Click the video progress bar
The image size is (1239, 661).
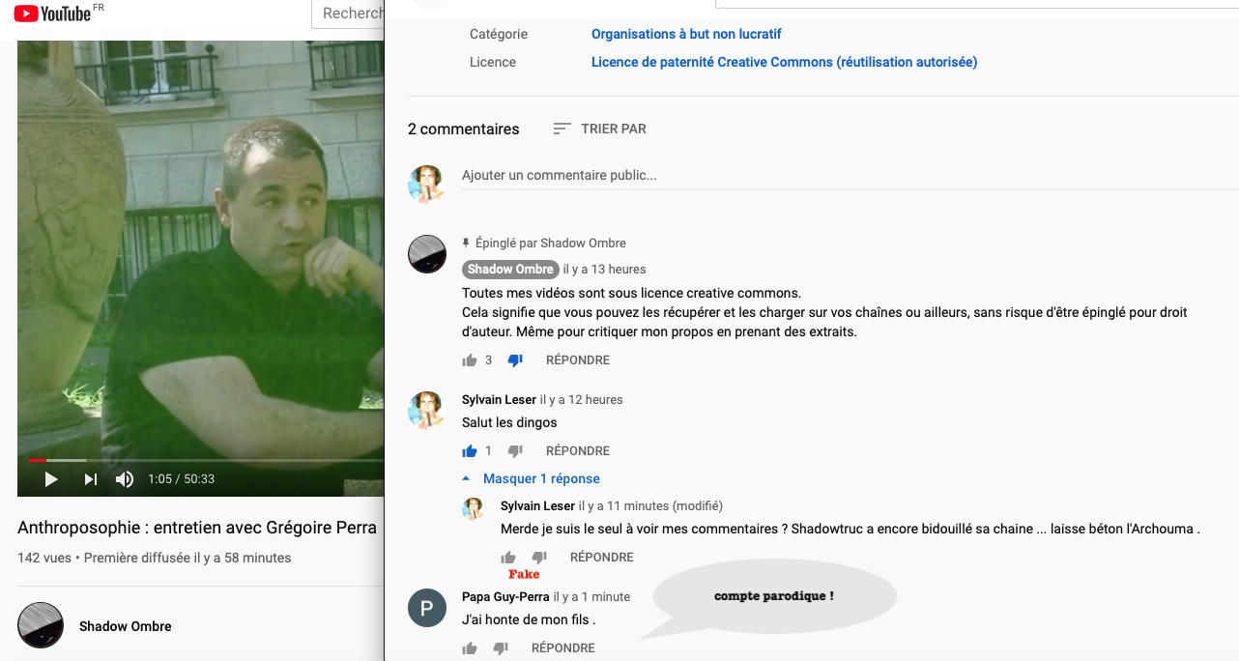coord(193,460)
